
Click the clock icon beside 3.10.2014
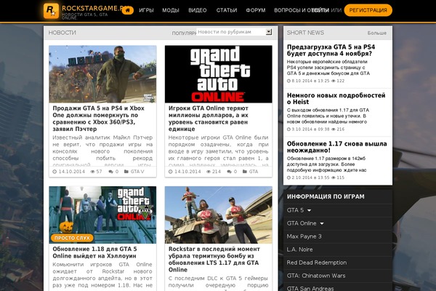(288, 129)
